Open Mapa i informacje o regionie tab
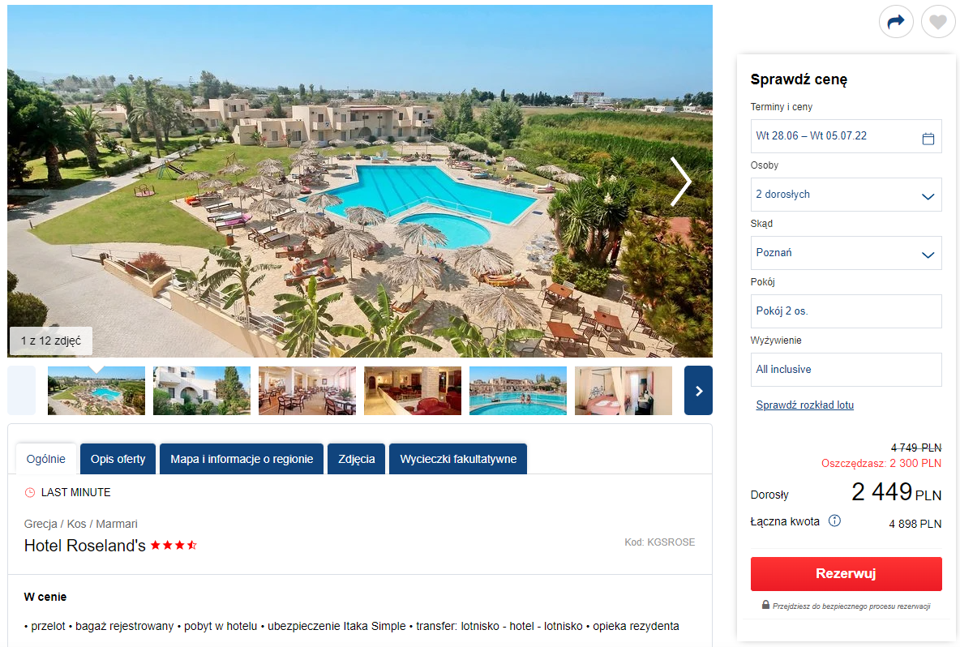The image size is (960, 647). click(242, 459)
